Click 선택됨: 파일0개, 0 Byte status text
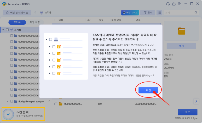Image resolution: width=202 pixels, height=123 pixels. (186, 118)
